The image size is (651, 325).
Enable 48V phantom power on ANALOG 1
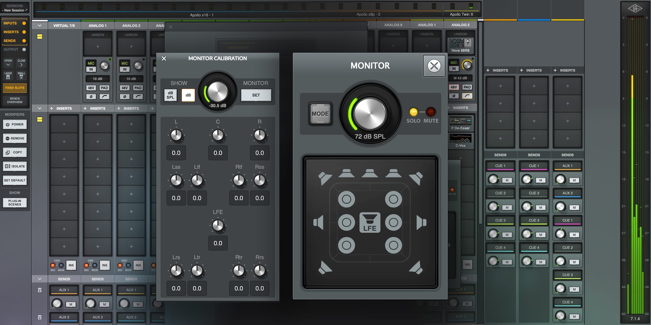click(91, 88)
